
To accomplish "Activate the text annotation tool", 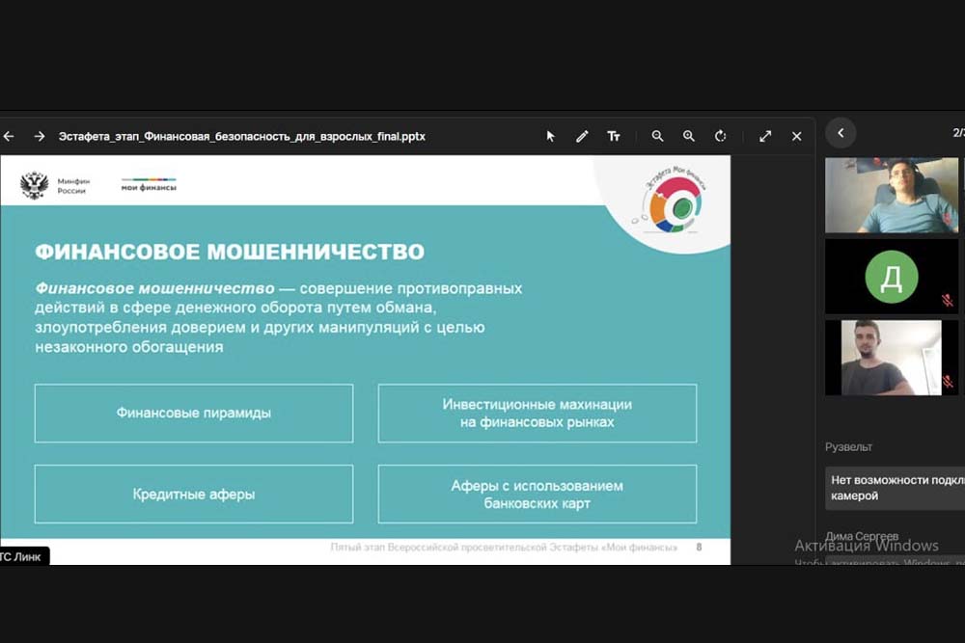I will click(614, 137).
